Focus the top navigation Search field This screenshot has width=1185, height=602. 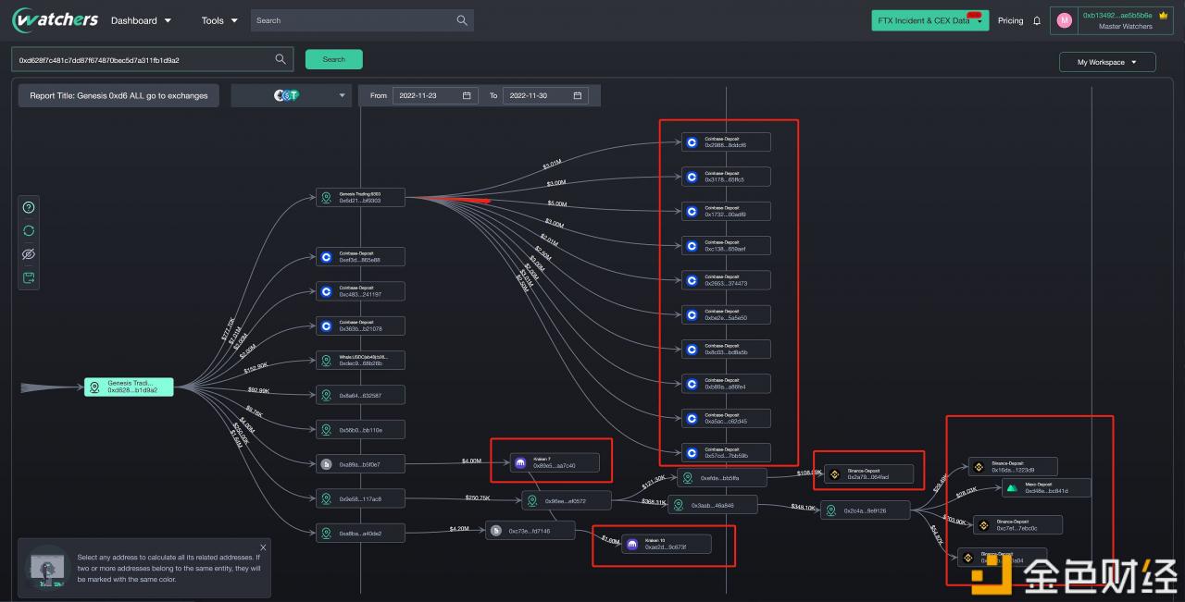pos(362,20)
